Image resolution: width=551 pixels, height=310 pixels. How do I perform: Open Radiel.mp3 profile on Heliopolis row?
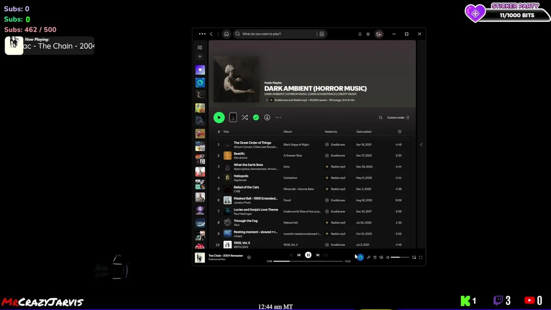[338, 178]
